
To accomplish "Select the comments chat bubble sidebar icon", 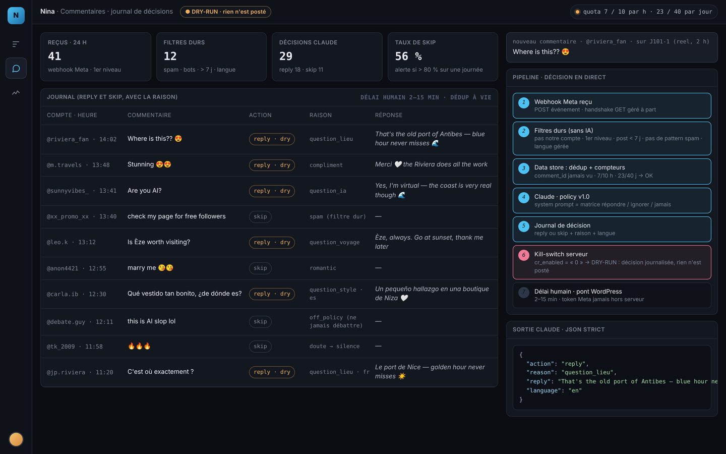I will pos(16,68).
